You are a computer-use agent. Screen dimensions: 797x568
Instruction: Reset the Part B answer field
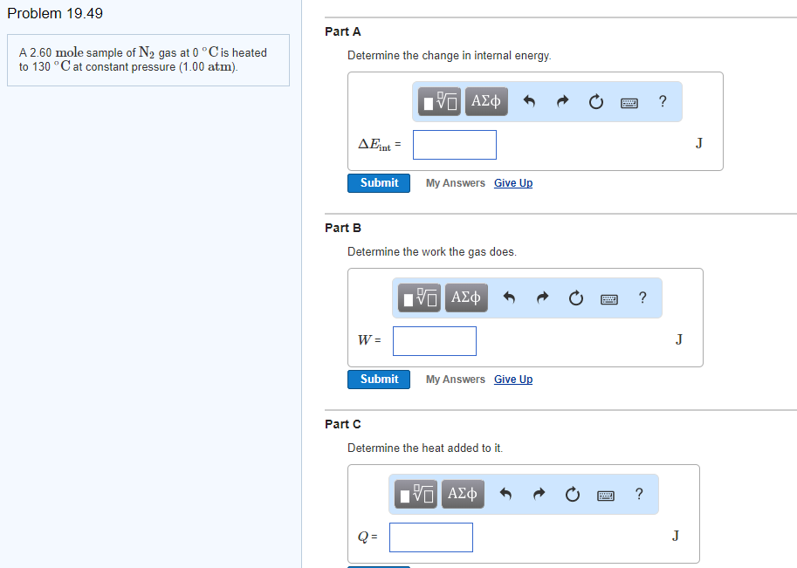(575, 298)
